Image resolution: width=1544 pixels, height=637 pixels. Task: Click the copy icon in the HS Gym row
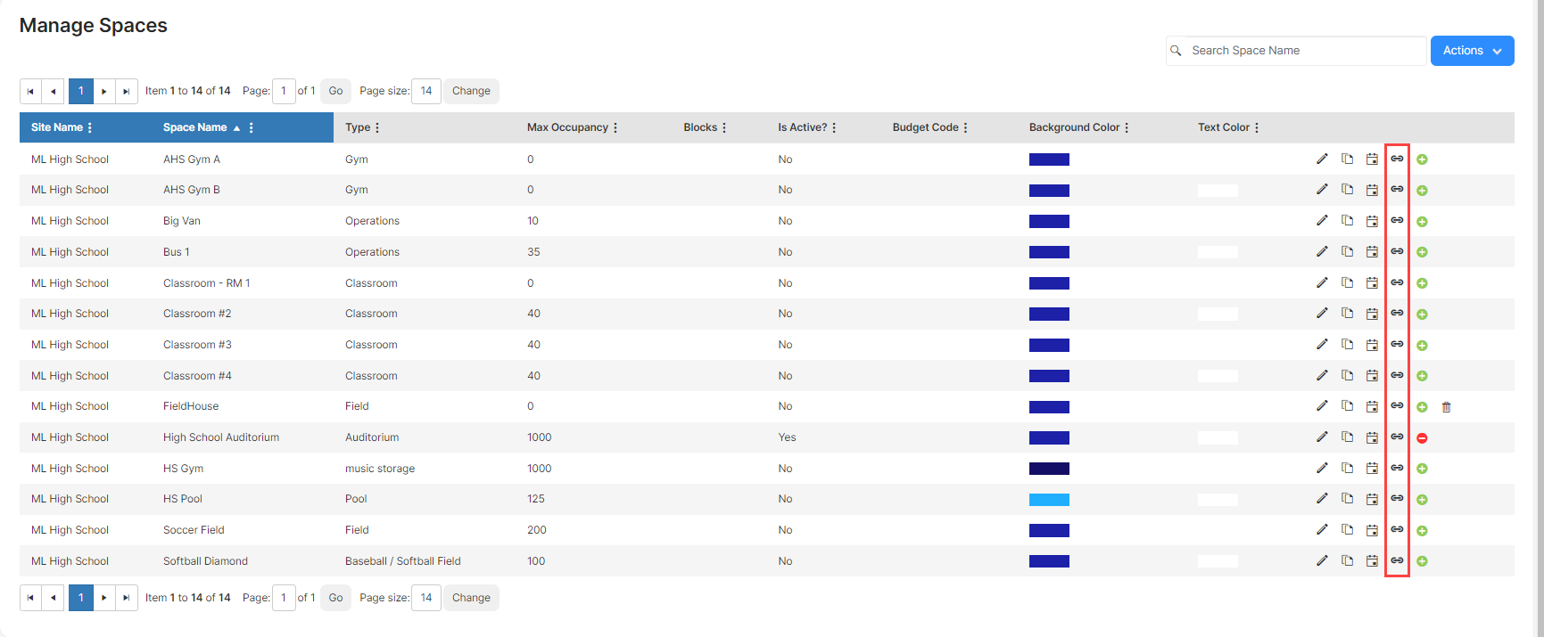coord(1347,468)
